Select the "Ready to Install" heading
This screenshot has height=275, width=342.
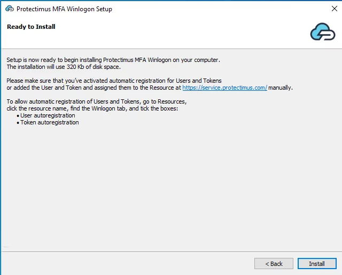point(31,27)
